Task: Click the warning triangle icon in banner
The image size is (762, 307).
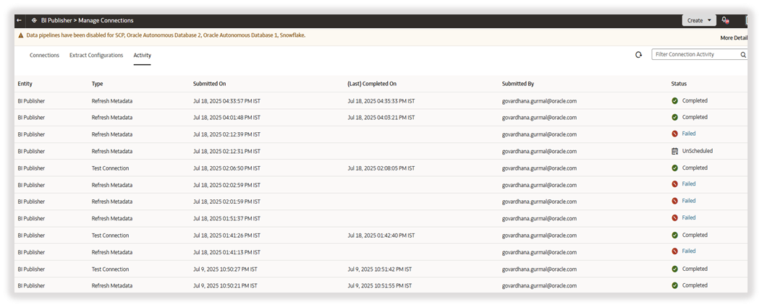Action: click(x=21, y=35)
